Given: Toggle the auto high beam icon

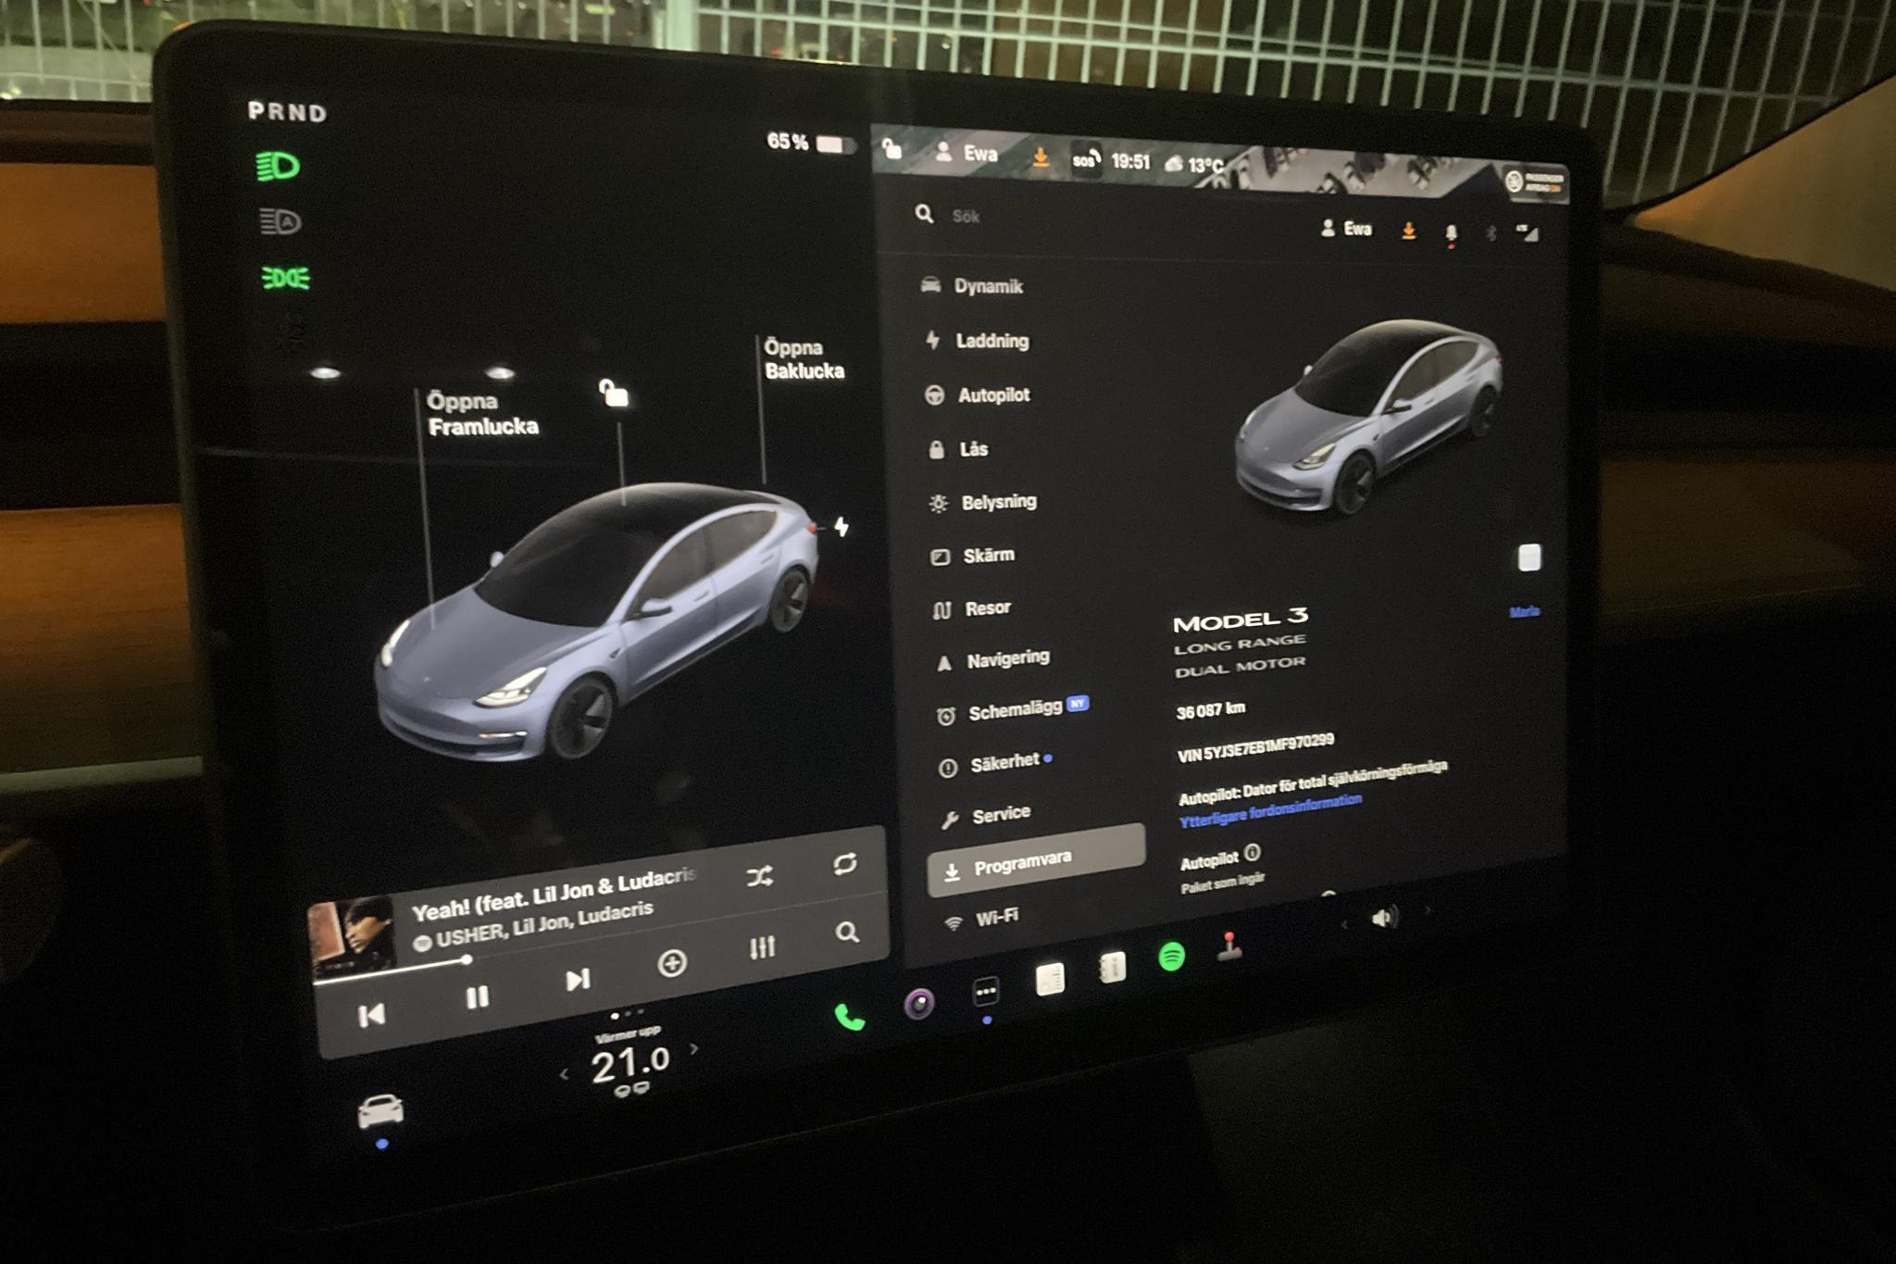Looking at the screenshot, I should (x=281, y=222).
